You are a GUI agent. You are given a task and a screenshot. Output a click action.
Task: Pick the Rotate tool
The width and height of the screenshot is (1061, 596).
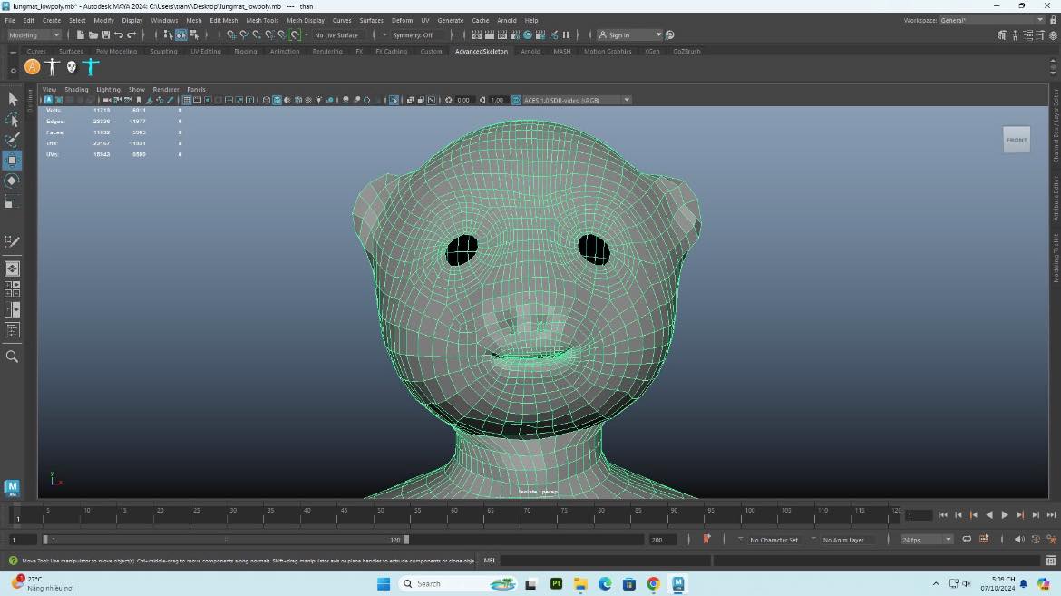coord(12,181)
